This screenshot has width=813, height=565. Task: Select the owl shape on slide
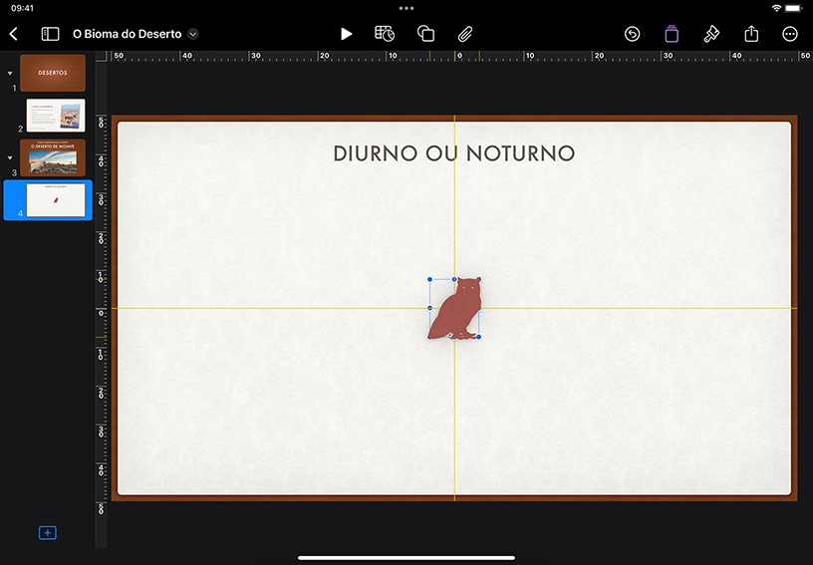(455, 309)
